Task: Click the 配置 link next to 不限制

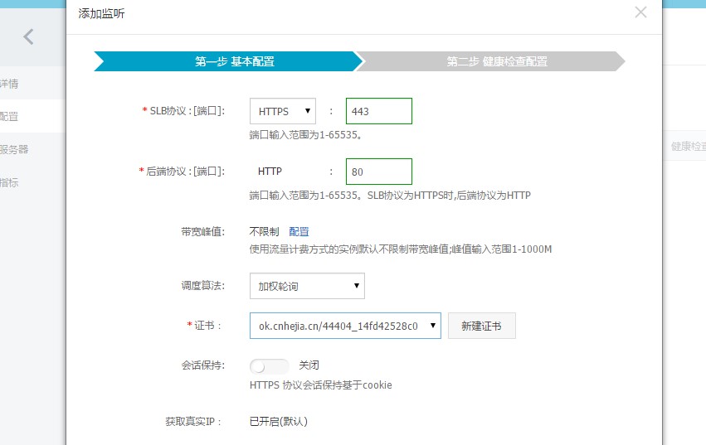Action: point(299,232)
